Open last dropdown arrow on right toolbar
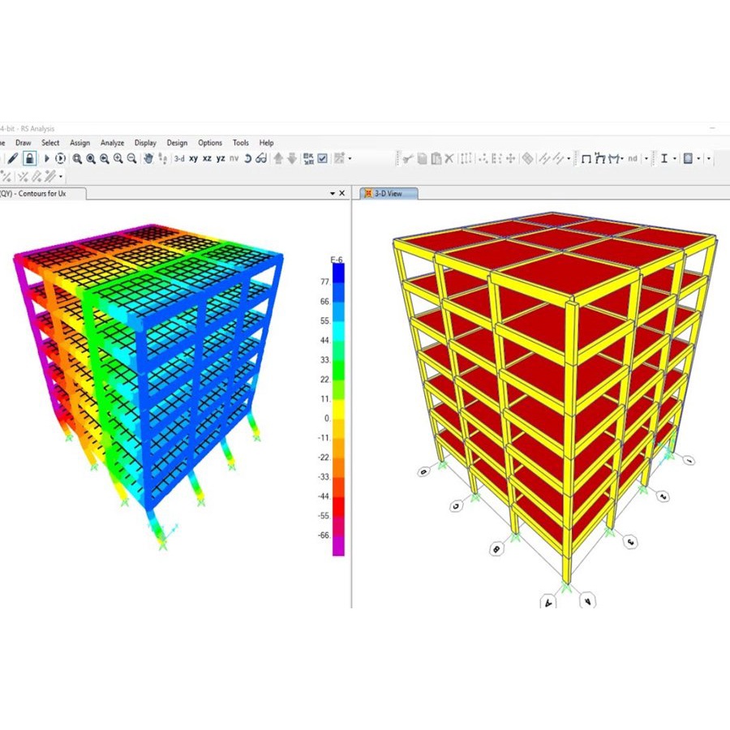730x730 pixels. click(709, 159)
